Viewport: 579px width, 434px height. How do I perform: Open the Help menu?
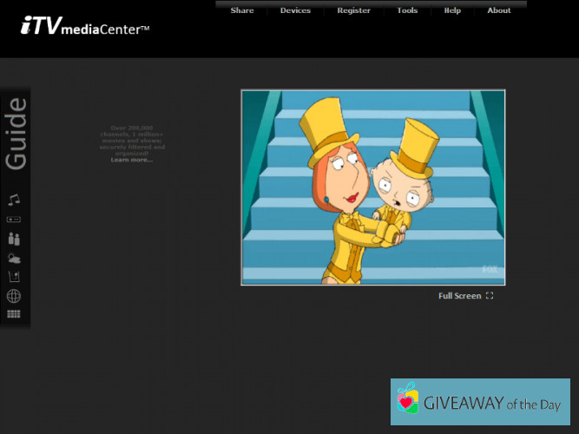coord(452,10)
